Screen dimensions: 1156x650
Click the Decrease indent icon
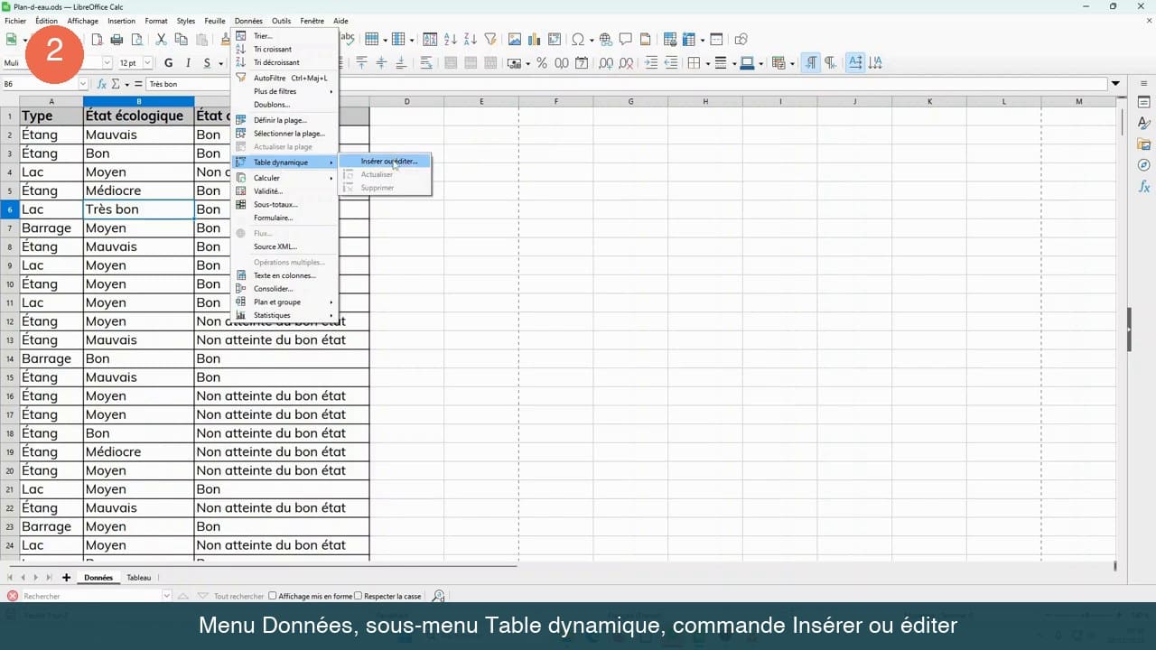coord(671,63)
